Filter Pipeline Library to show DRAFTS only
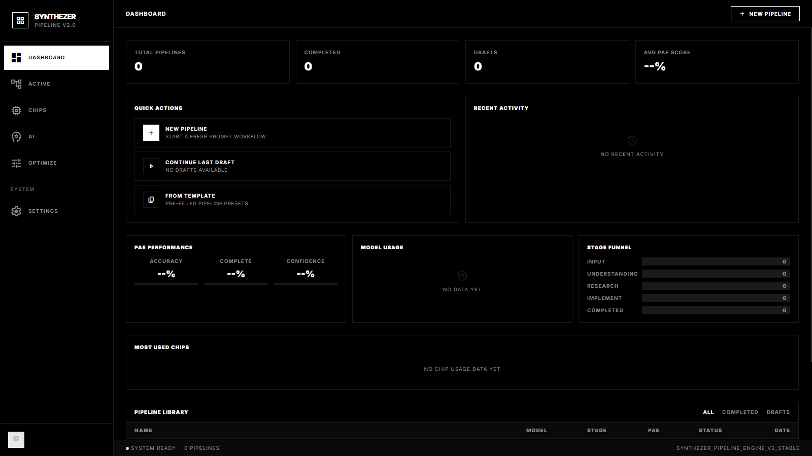 point(778,412)
